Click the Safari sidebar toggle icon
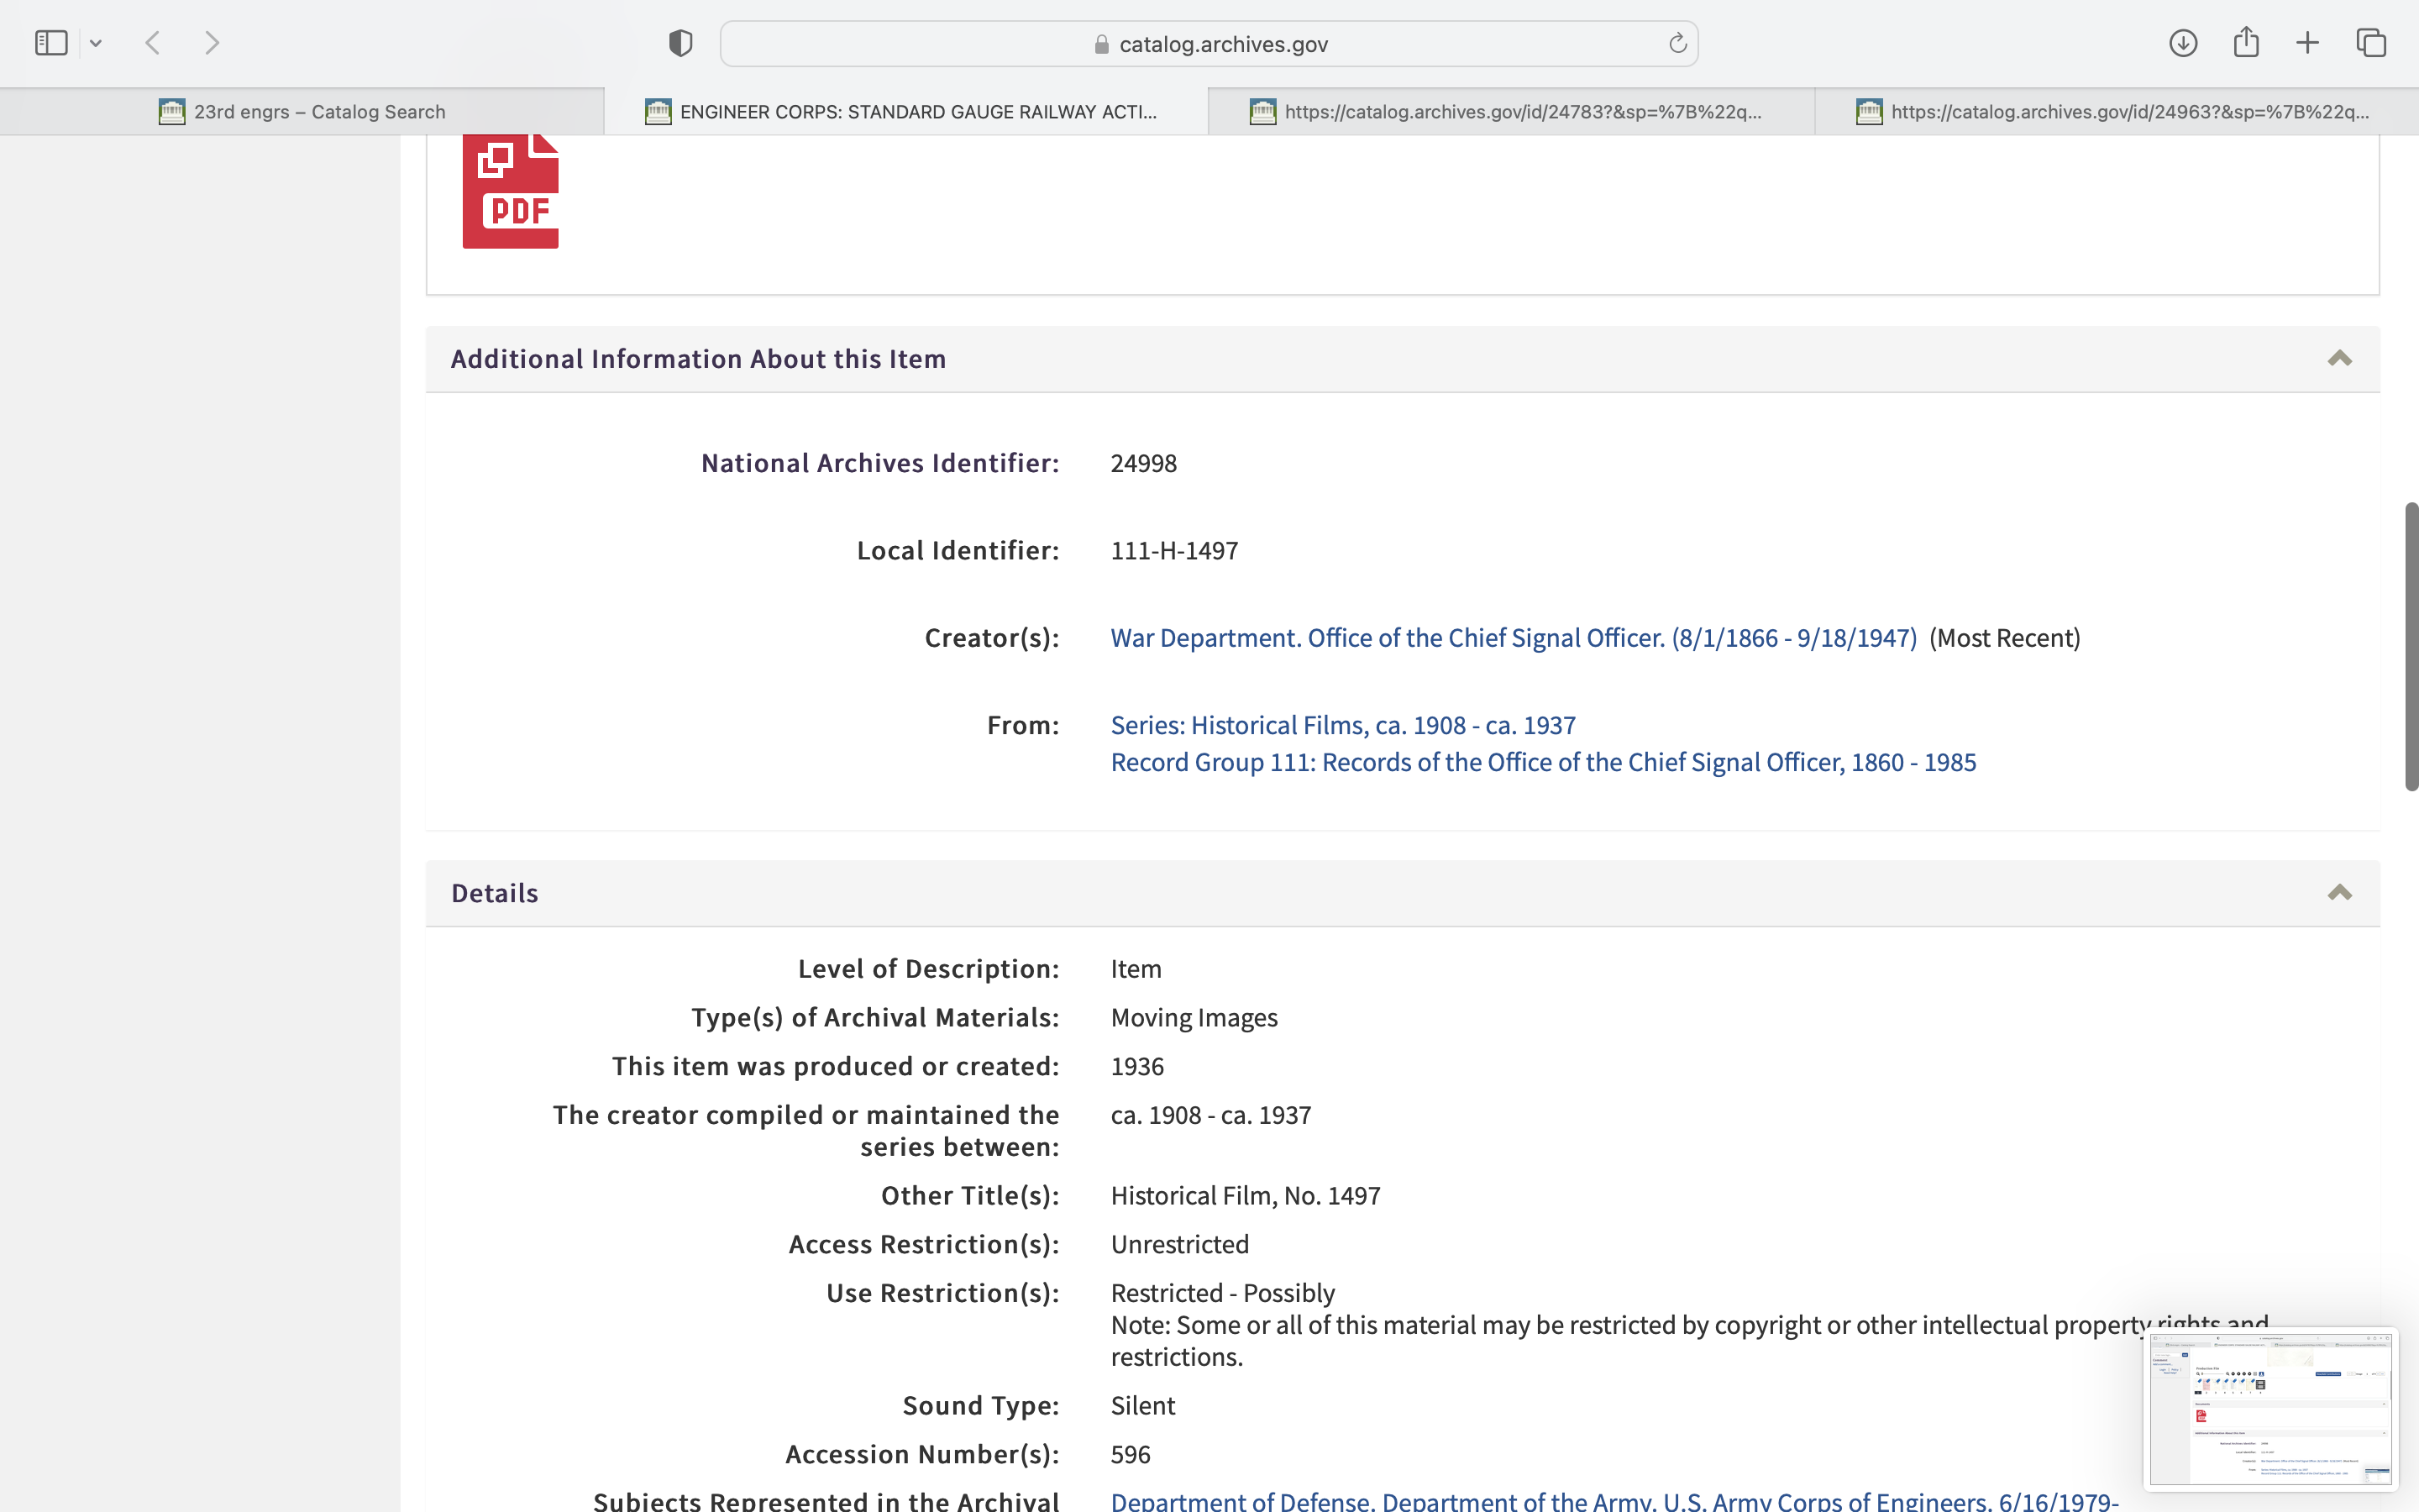This screenshot has height=1512, width=2419. tap(51, 43)
